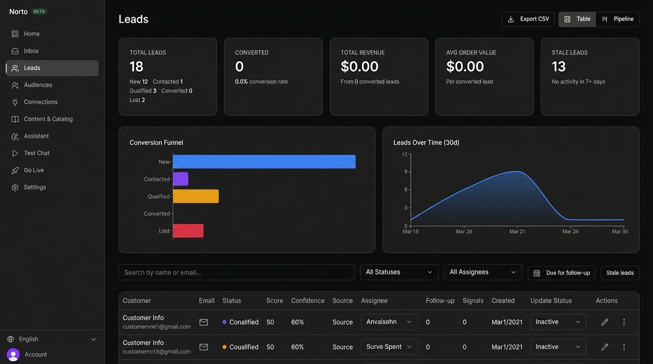Click the Coualified status in second row
The height and width of the screenshot is (364, 653).
tap(241, 347)
